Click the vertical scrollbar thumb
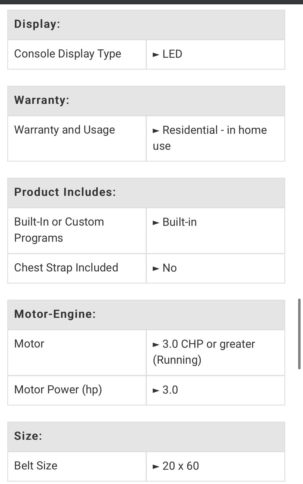The image size is (303, 484). 299,334
